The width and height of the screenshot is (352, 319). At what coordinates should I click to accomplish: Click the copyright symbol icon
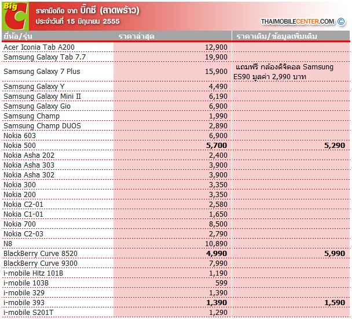(x=341, y=21)
